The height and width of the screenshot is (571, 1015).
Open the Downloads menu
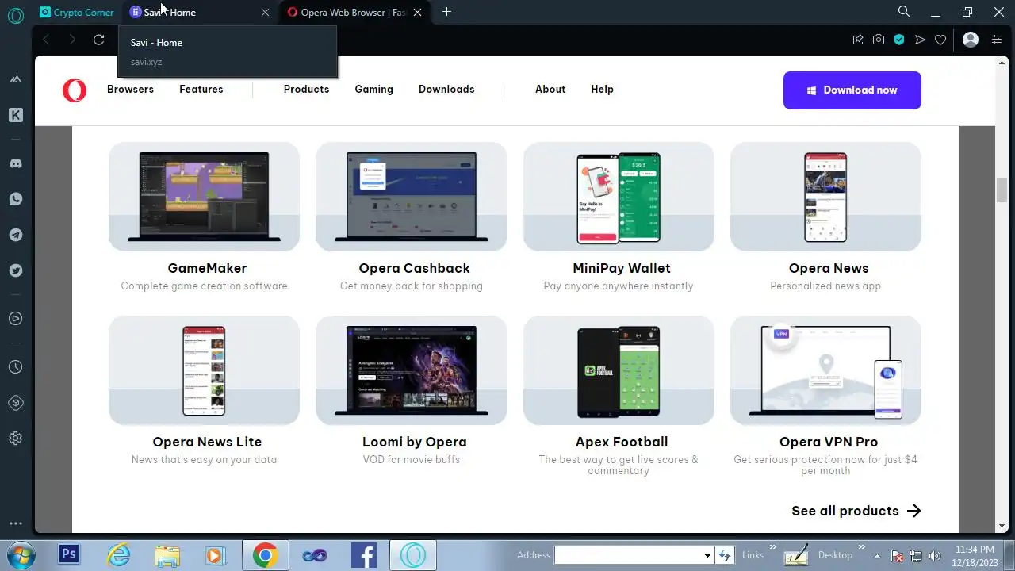click(446, 90)
